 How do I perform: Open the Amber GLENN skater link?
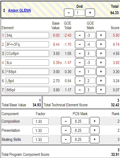tap(19, 10)
